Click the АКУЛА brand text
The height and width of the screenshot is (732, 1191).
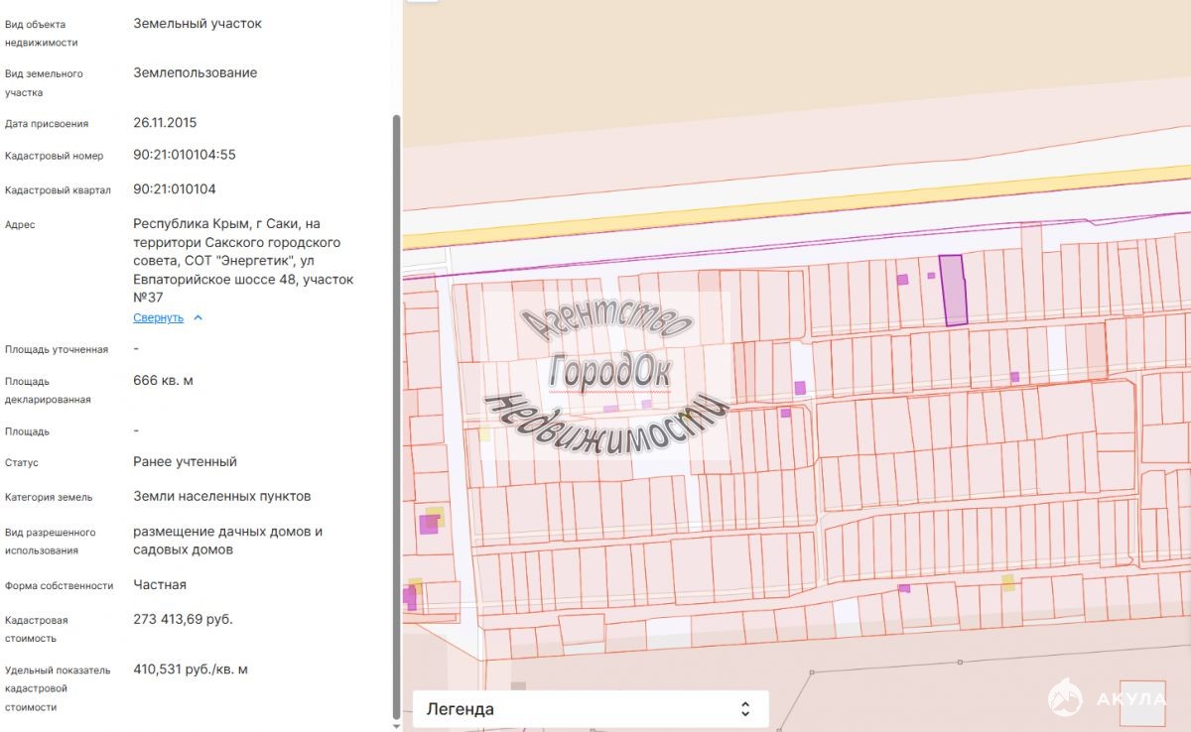click(1130, 699)
